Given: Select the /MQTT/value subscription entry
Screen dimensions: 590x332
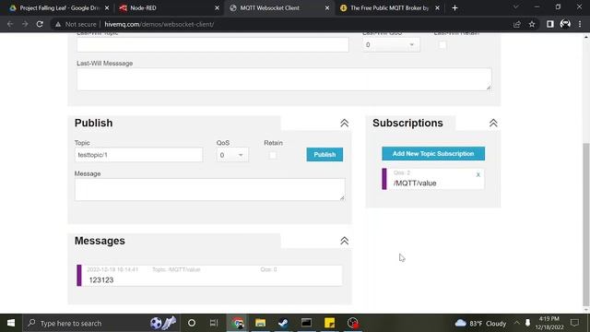Looking at the screenshot, I should point(433,179).
